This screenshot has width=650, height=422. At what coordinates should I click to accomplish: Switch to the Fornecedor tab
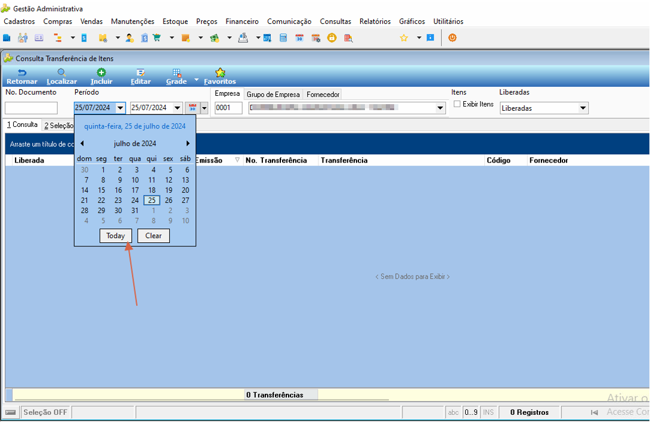(323, 94)
